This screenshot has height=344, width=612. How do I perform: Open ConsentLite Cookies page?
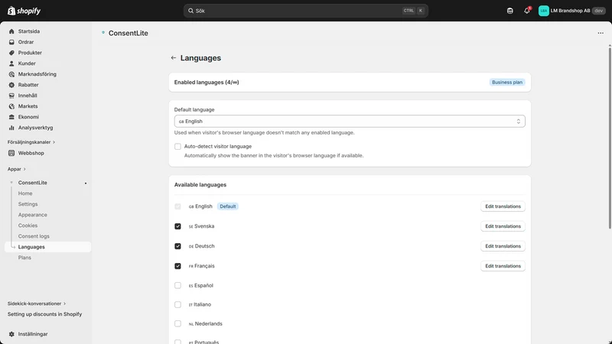point(28,226)
